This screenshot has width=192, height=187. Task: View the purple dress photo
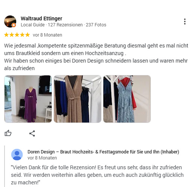pyautogui.click(x=28, y=99)
